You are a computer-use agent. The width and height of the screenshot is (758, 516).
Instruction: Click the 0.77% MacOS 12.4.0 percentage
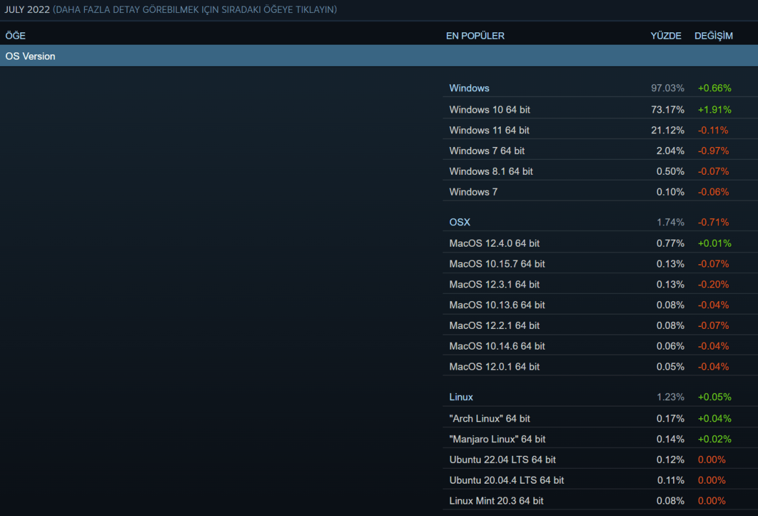coord(670,243)
